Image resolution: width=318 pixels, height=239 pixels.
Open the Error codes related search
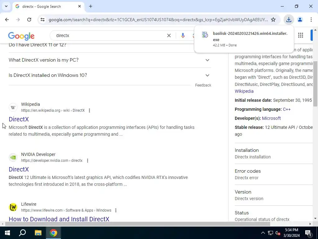click(274, 174)
